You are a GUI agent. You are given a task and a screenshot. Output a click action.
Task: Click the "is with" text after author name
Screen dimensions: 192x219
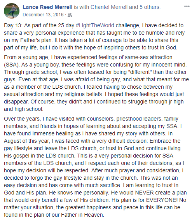(82, 7)
